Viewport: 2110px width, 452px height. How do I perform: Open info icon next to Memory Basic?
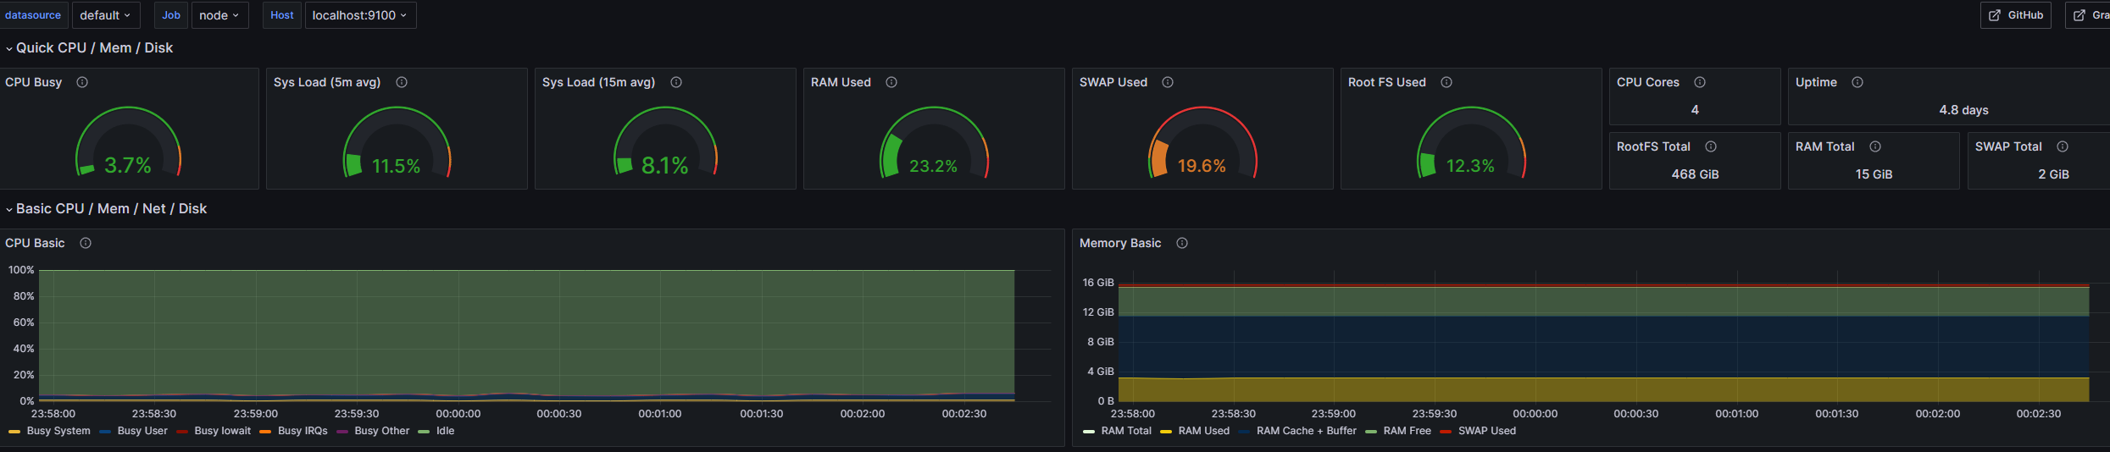click(x=1182, y=243)
